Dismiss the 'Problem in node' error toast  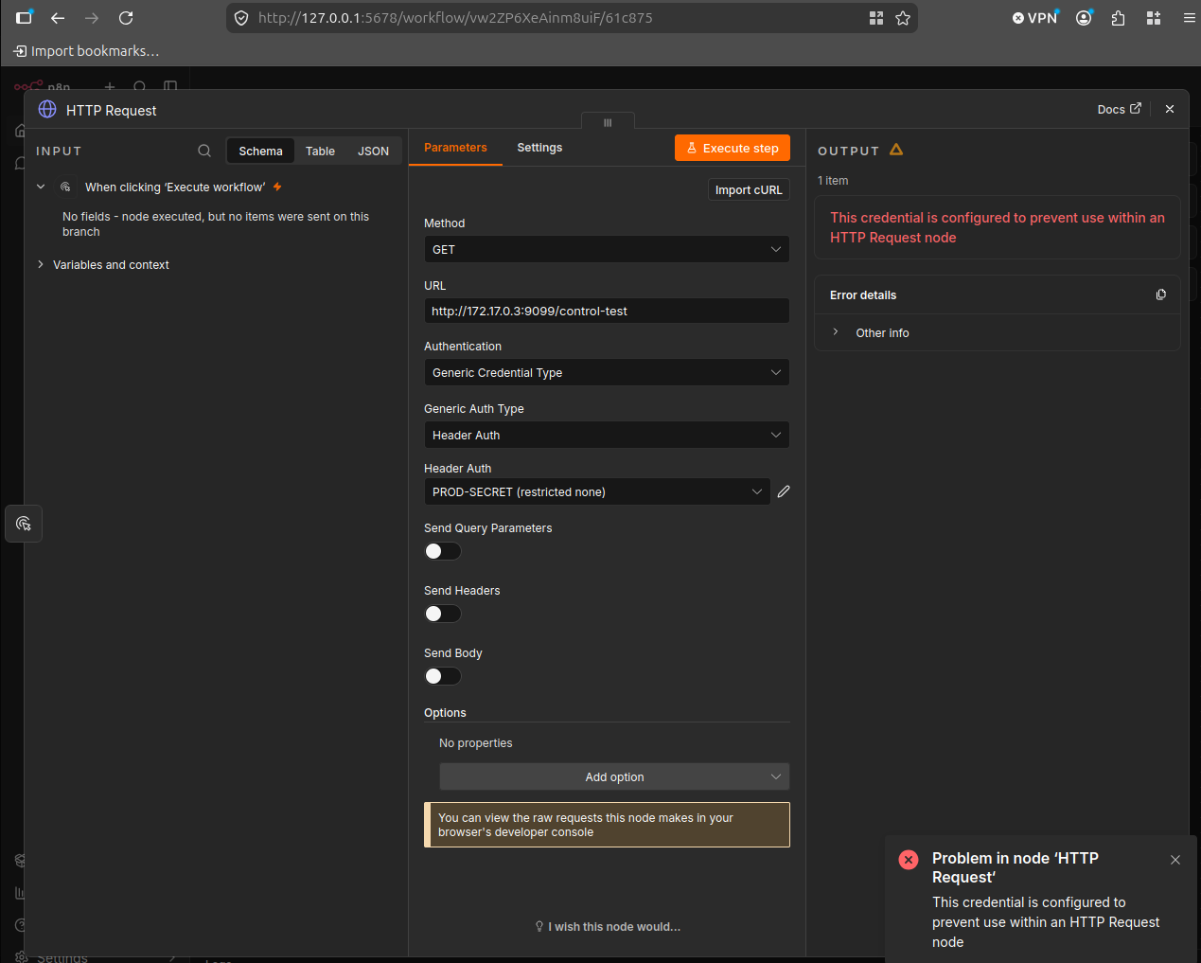point(1175,860)
